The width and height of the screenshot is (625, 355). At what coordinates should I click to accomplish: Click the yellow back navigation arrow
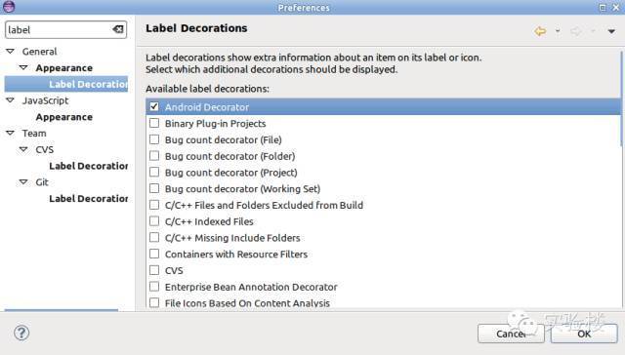point(540,31)
